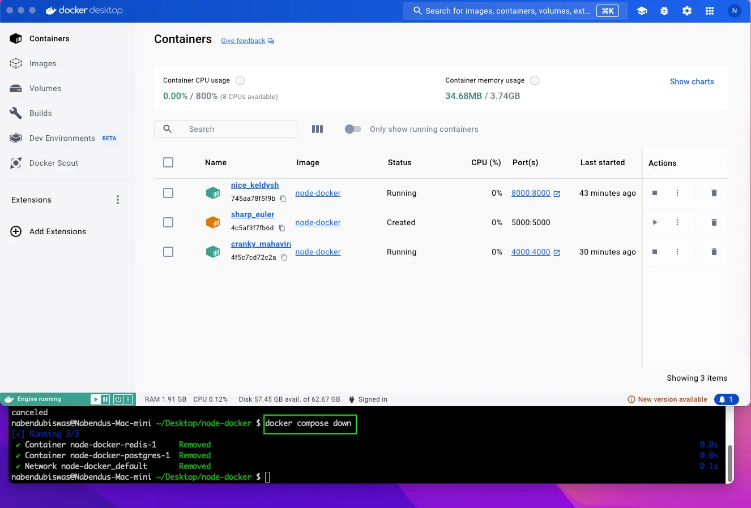Stop the cranky_mahavira container
Image resolution: width=751 pixels, height=508 pixels.
point(655,252)
